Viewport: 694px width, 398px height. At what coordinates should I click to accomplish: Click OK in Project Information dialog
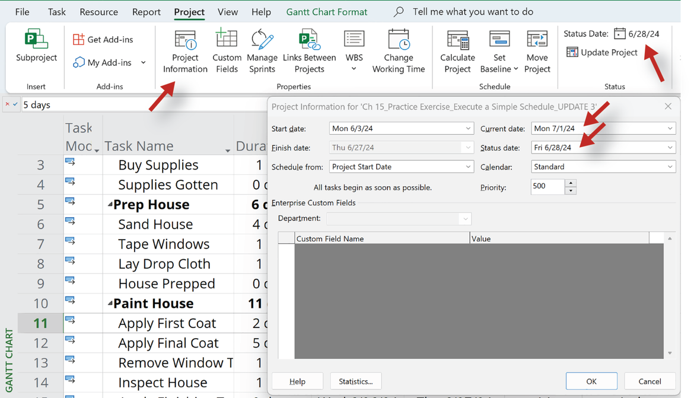[591, 381]
